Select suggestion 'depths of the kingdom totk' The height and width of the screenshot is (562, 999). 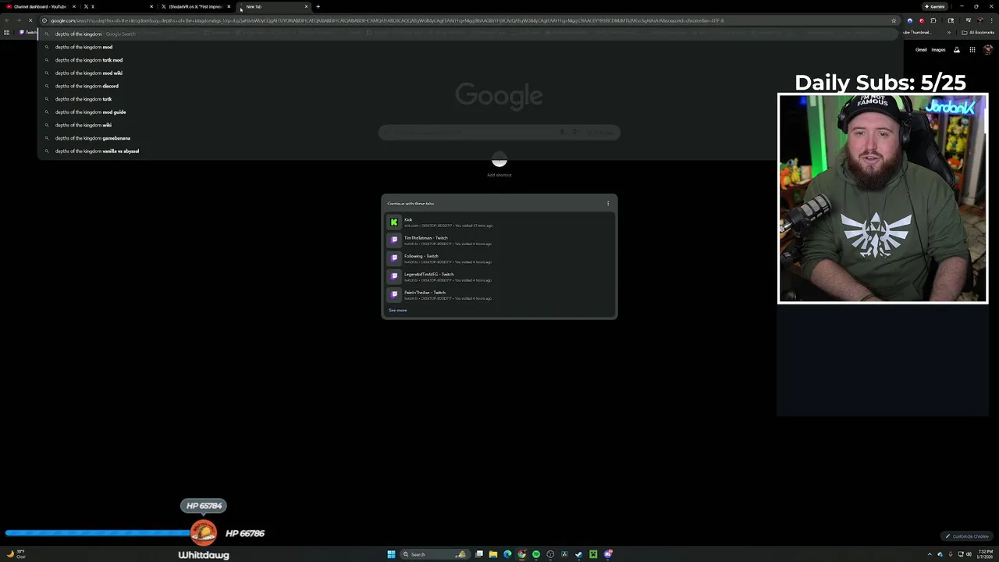(x=468, y=99)
